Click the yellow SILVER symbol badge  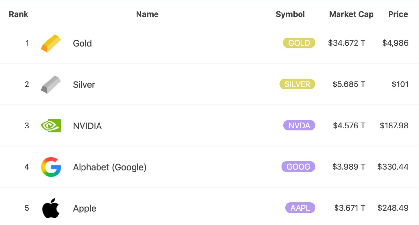click(297, 84)
